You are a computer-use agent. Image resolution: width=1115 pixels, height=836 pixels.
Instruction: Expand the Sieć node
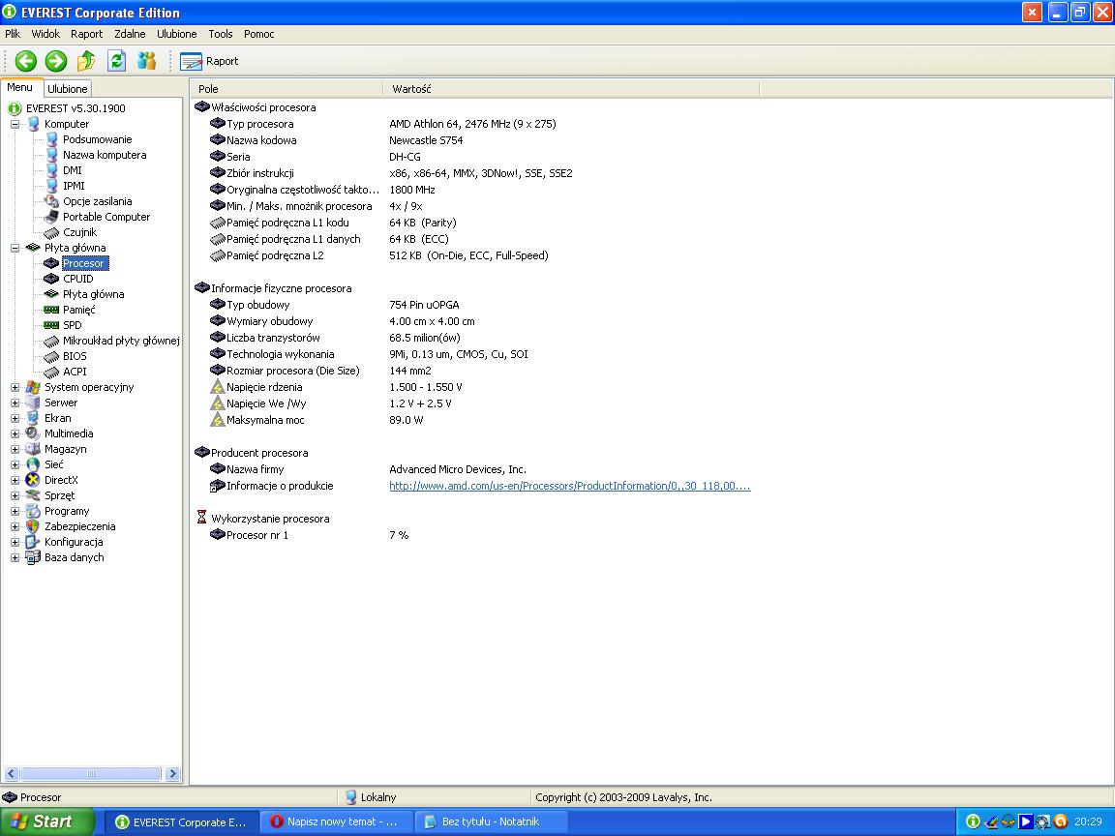tap(15, 464)
